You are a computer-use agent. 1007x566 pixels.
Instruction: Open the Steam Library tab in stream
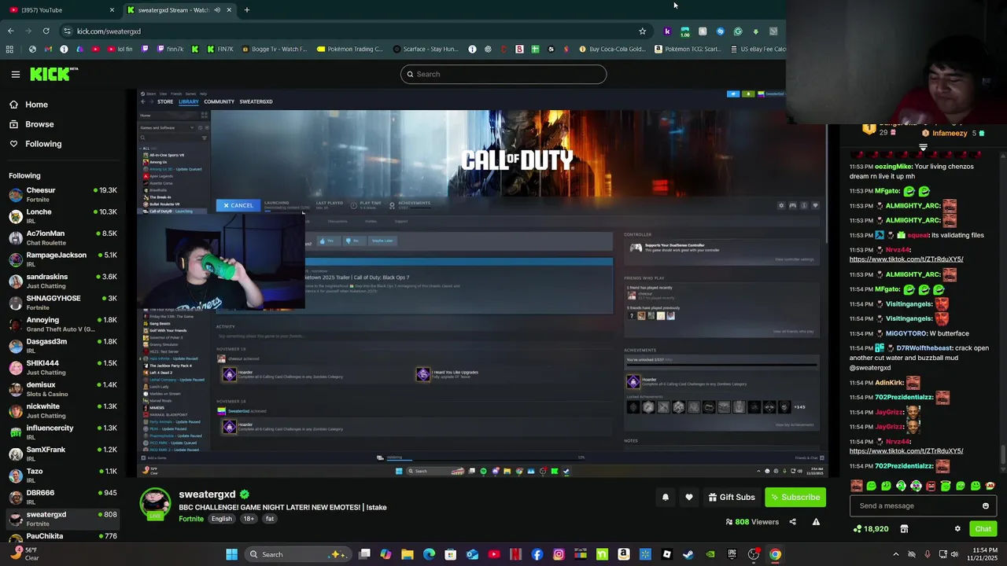click(x=188, y=101)
